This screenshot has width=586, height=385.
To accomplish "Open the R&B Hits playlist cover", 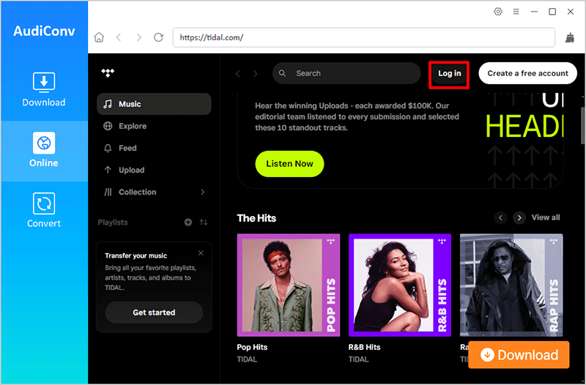I will [400, 285].
